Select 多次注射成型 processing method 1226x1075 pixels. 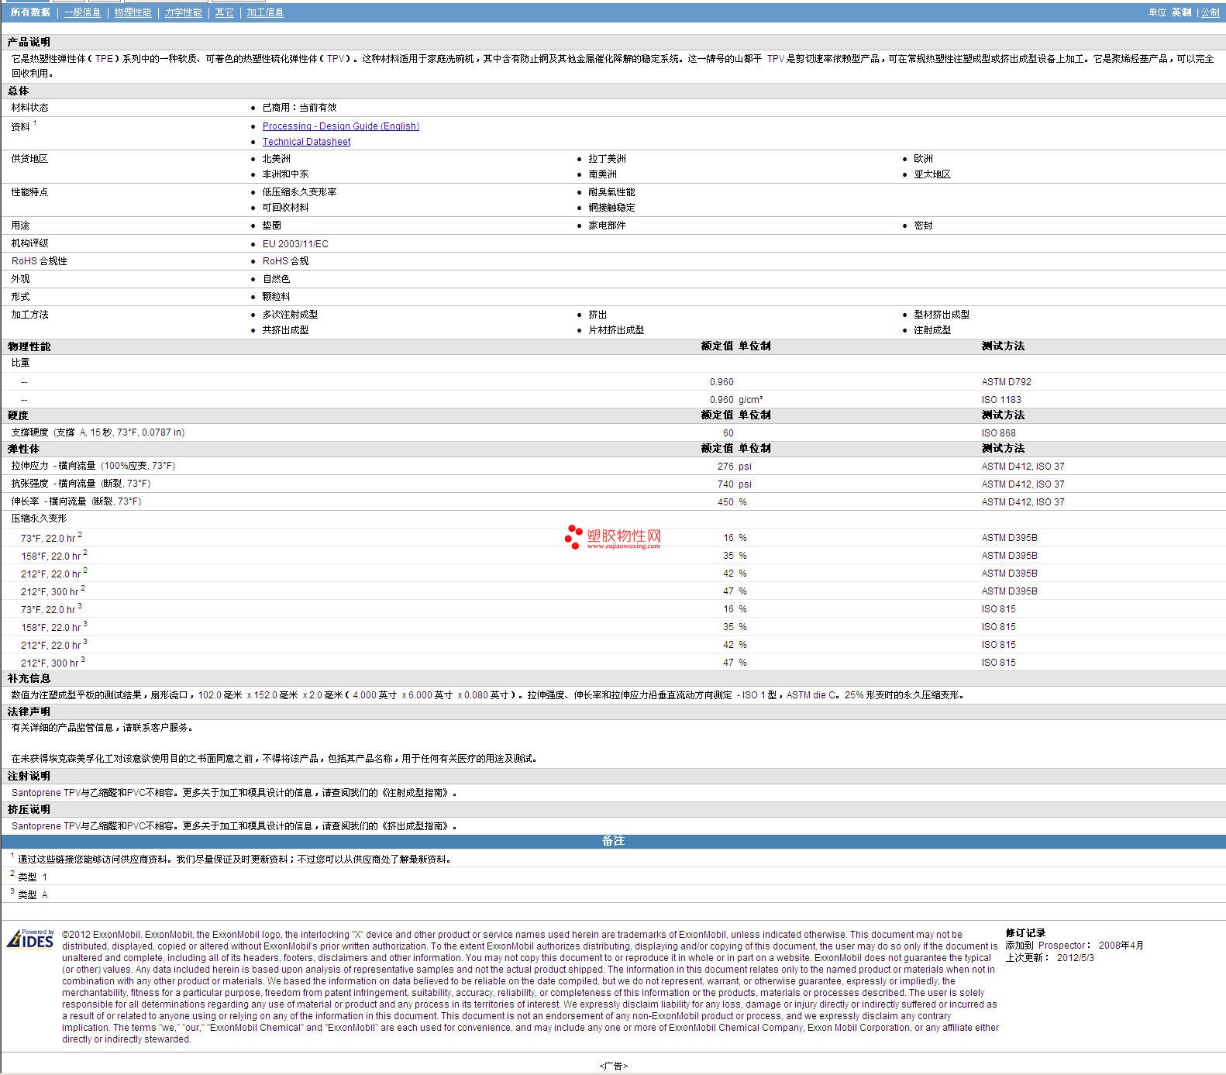[290, 315]
